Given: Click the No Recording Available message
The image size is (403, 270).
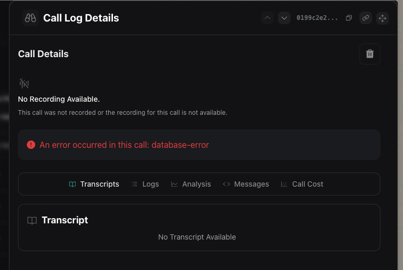Looking at the screenshot, I should click(x=59, y=99).
